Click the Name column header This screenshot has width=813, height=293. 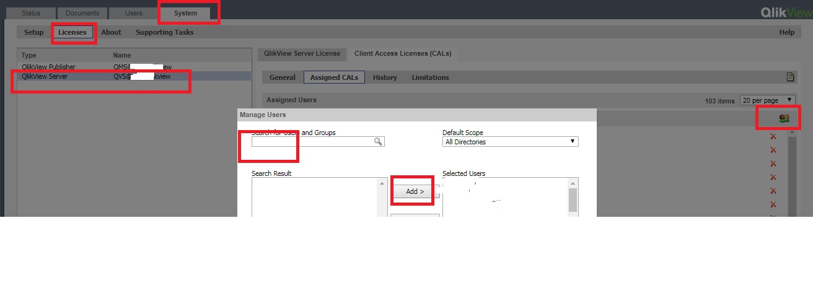pyautogui.click(x=122, y=55)
